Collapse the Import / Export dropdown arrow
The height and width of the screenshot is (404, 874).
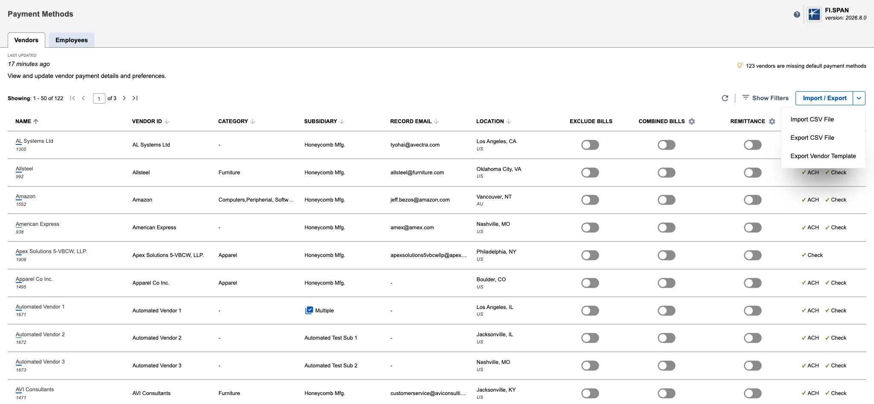[x=859, y=98]
